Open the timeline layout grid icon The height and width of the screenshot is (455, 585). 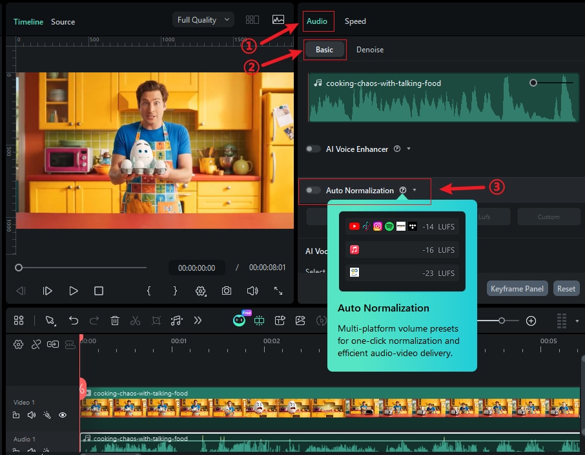point(19,321)
